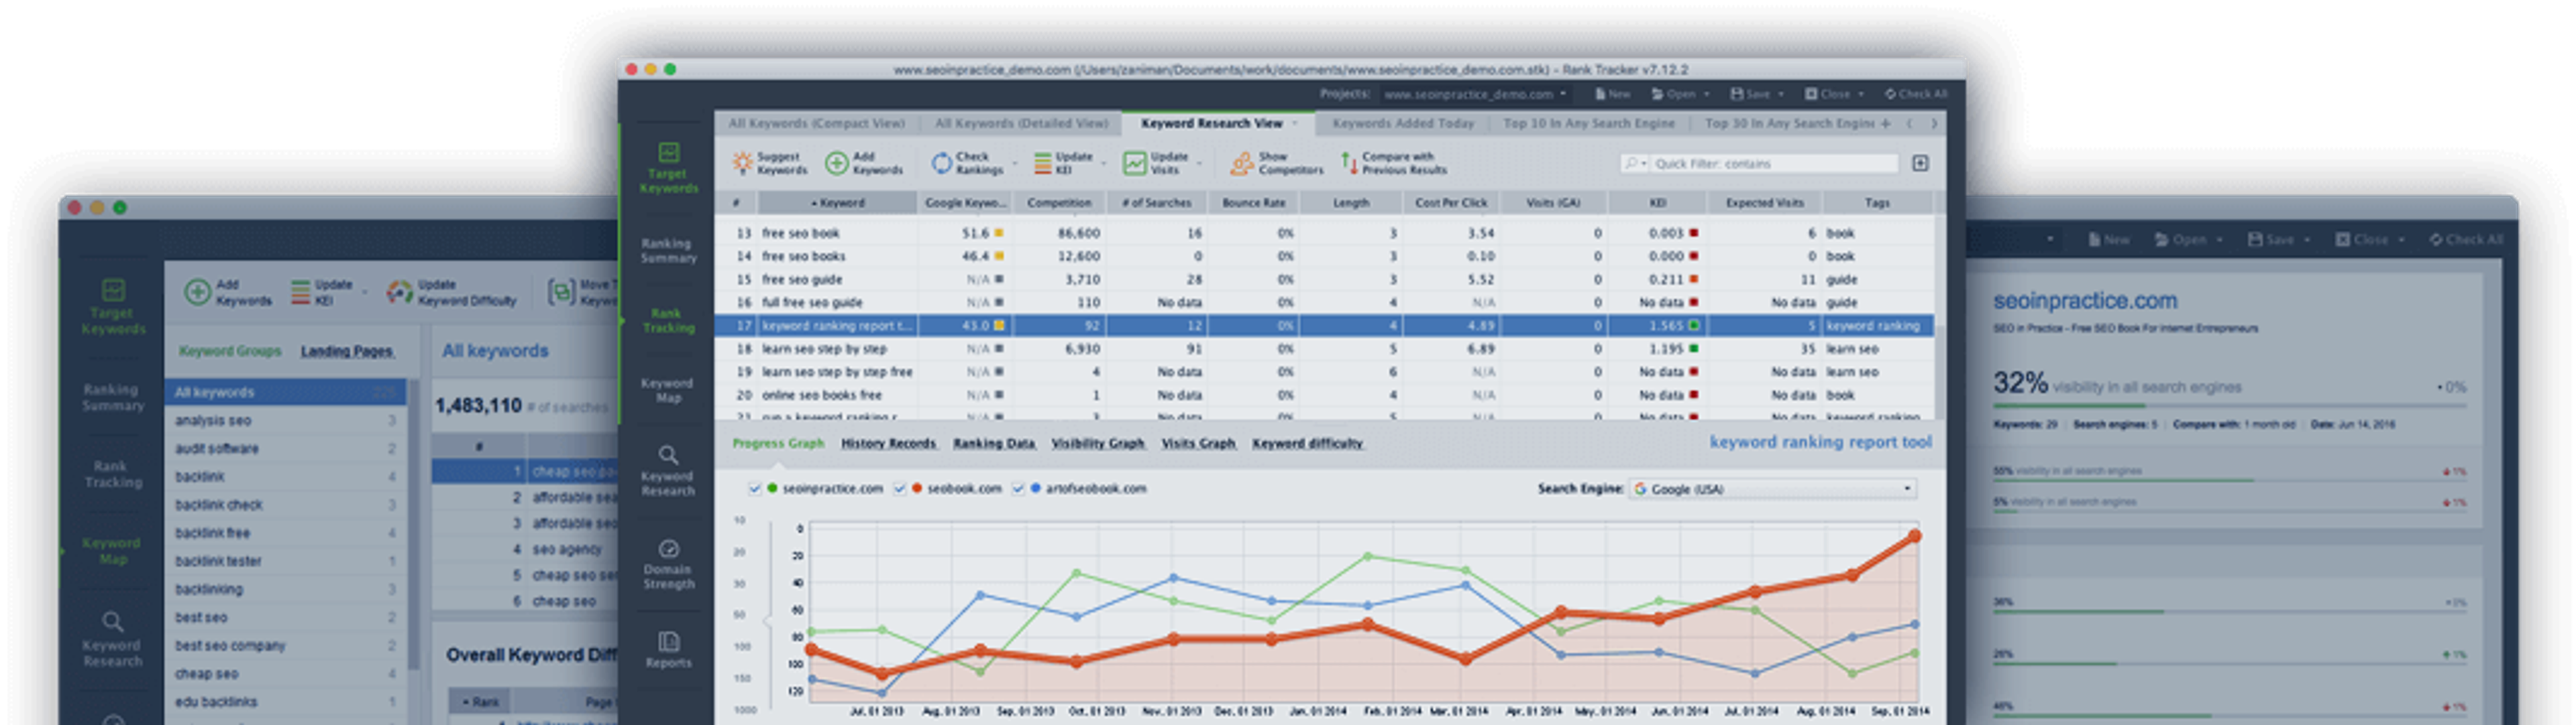Toggle the artofseobook.com graph checkbox
The height and width of the screenshot is (725, 2576).
pos(1018,488)
